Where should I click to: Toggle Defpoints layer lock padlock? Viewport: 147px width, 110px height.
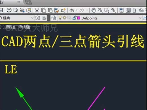pyautogui.click(x=74, y=18)
